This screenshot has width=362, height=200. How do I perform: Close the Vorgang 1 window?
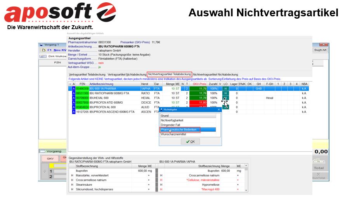click(x=324, y=45)
